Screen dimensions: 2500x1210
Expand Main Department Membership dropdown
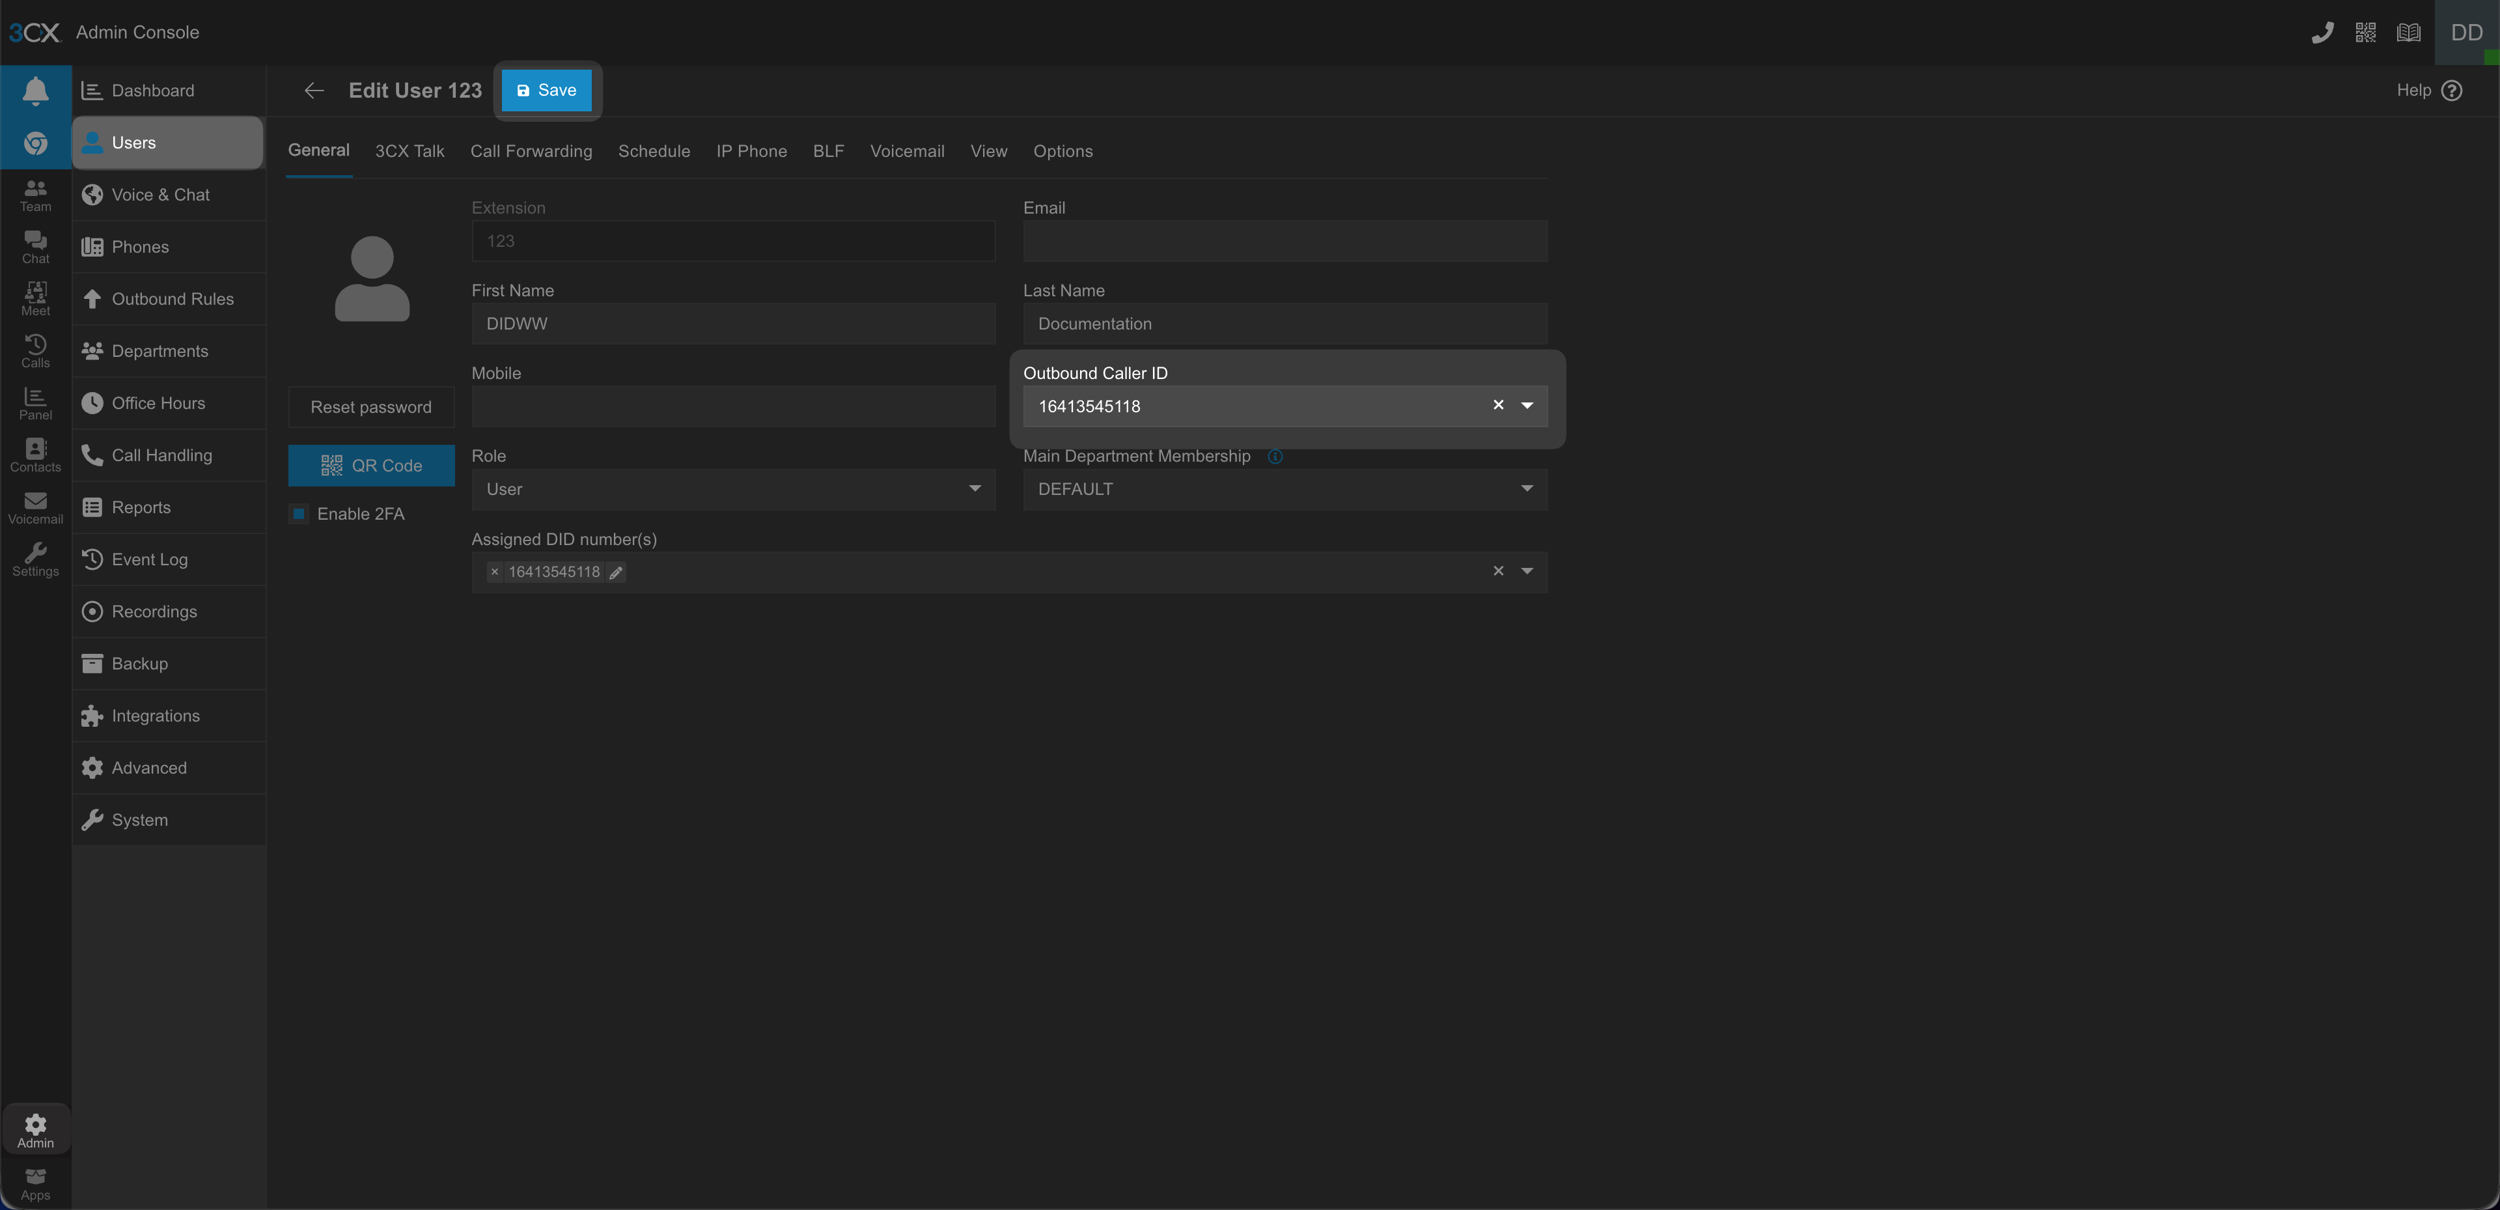(x=1284, y=490)
